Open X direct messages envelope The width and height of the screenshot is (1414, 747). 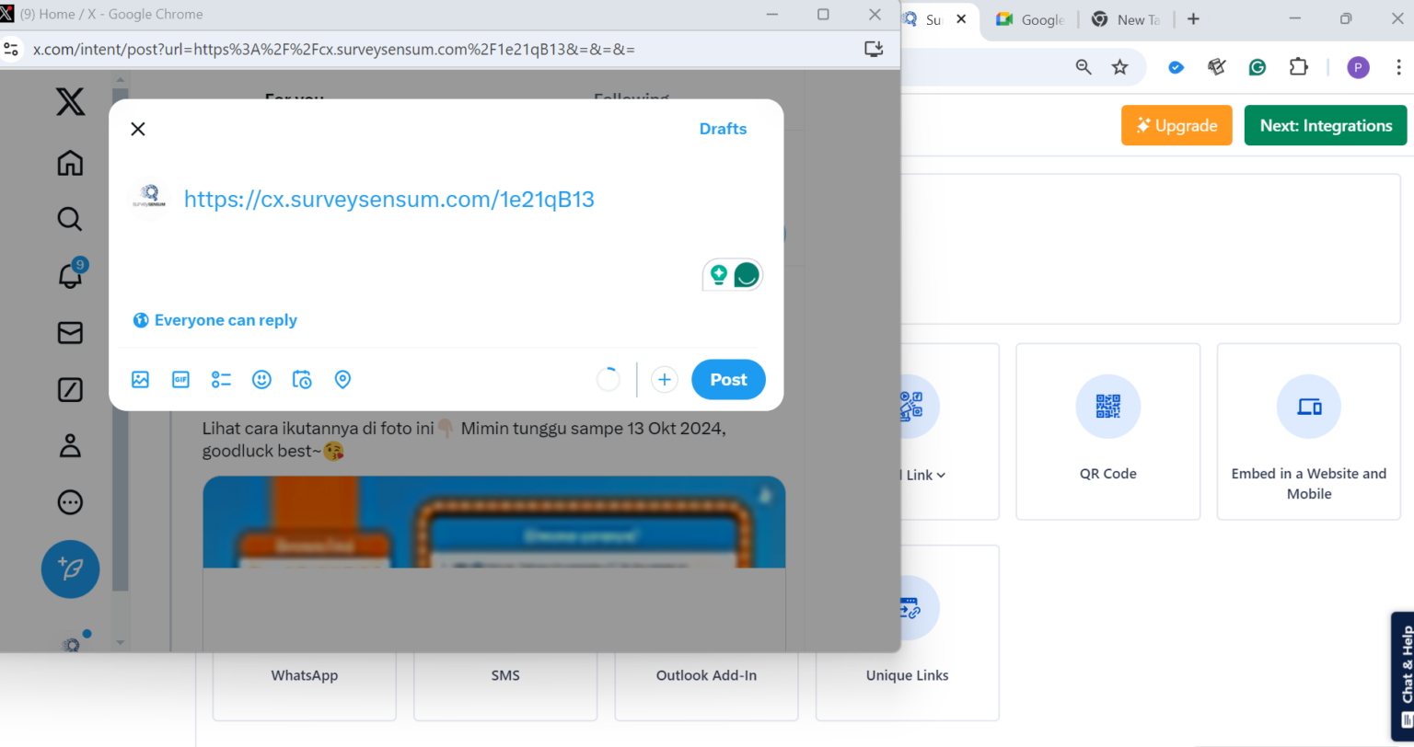(x=70, y=333)
